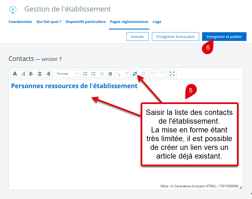Increase indent of the paragraph
The image size is (252, 199).
[x=110, y=74]
